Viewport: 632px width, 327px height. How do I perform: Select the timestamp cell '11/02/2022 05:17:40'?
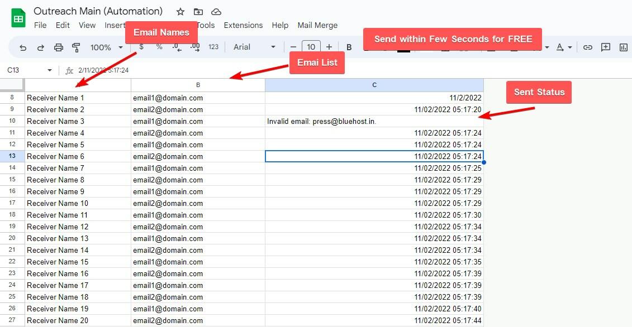[374, 309]
